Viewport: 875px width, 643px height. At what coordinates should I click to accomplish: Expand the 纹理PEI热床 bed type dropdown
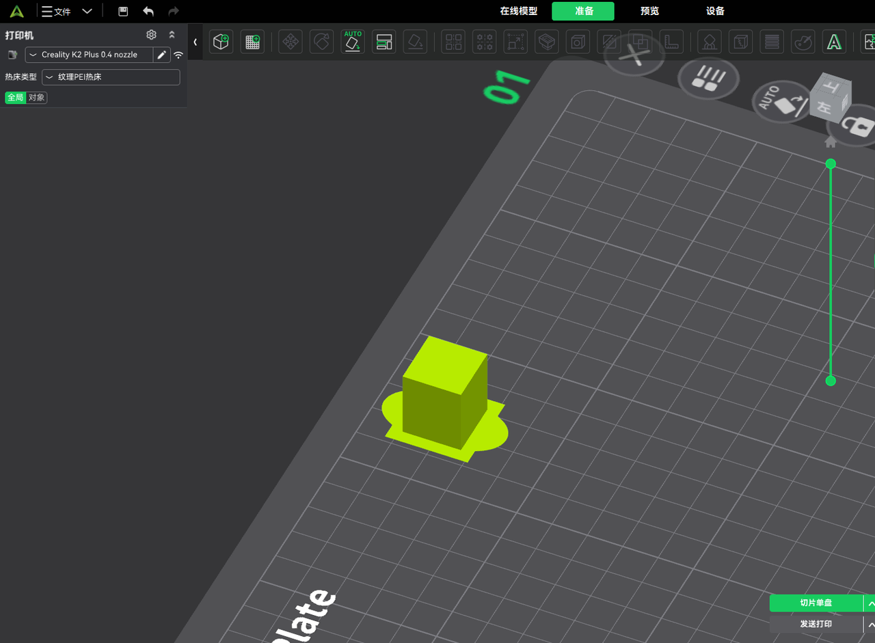111,77
